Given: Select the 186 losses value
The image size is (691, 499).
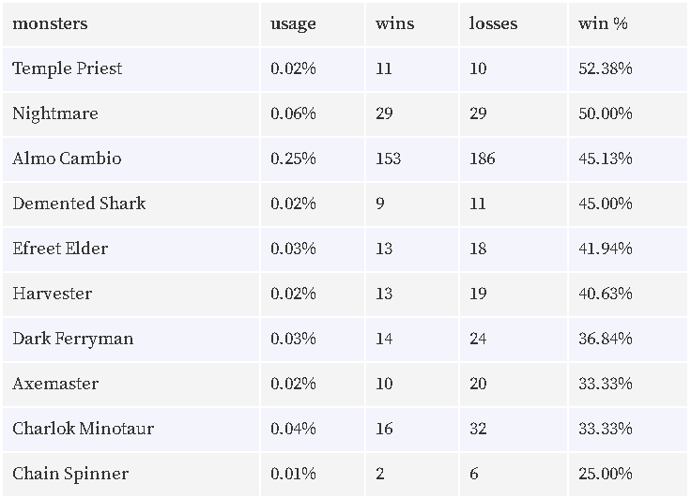Looking at the screenshot, I should tap(483, 159).
